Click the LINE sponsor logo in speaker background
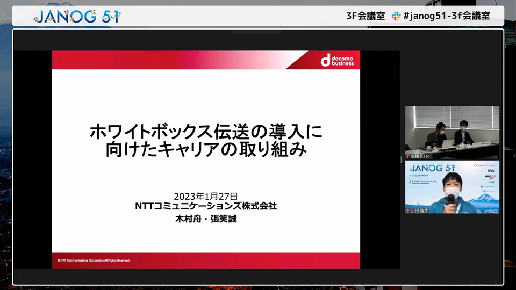516x290 pixels. pyautogui.click(x=492, y=182)
